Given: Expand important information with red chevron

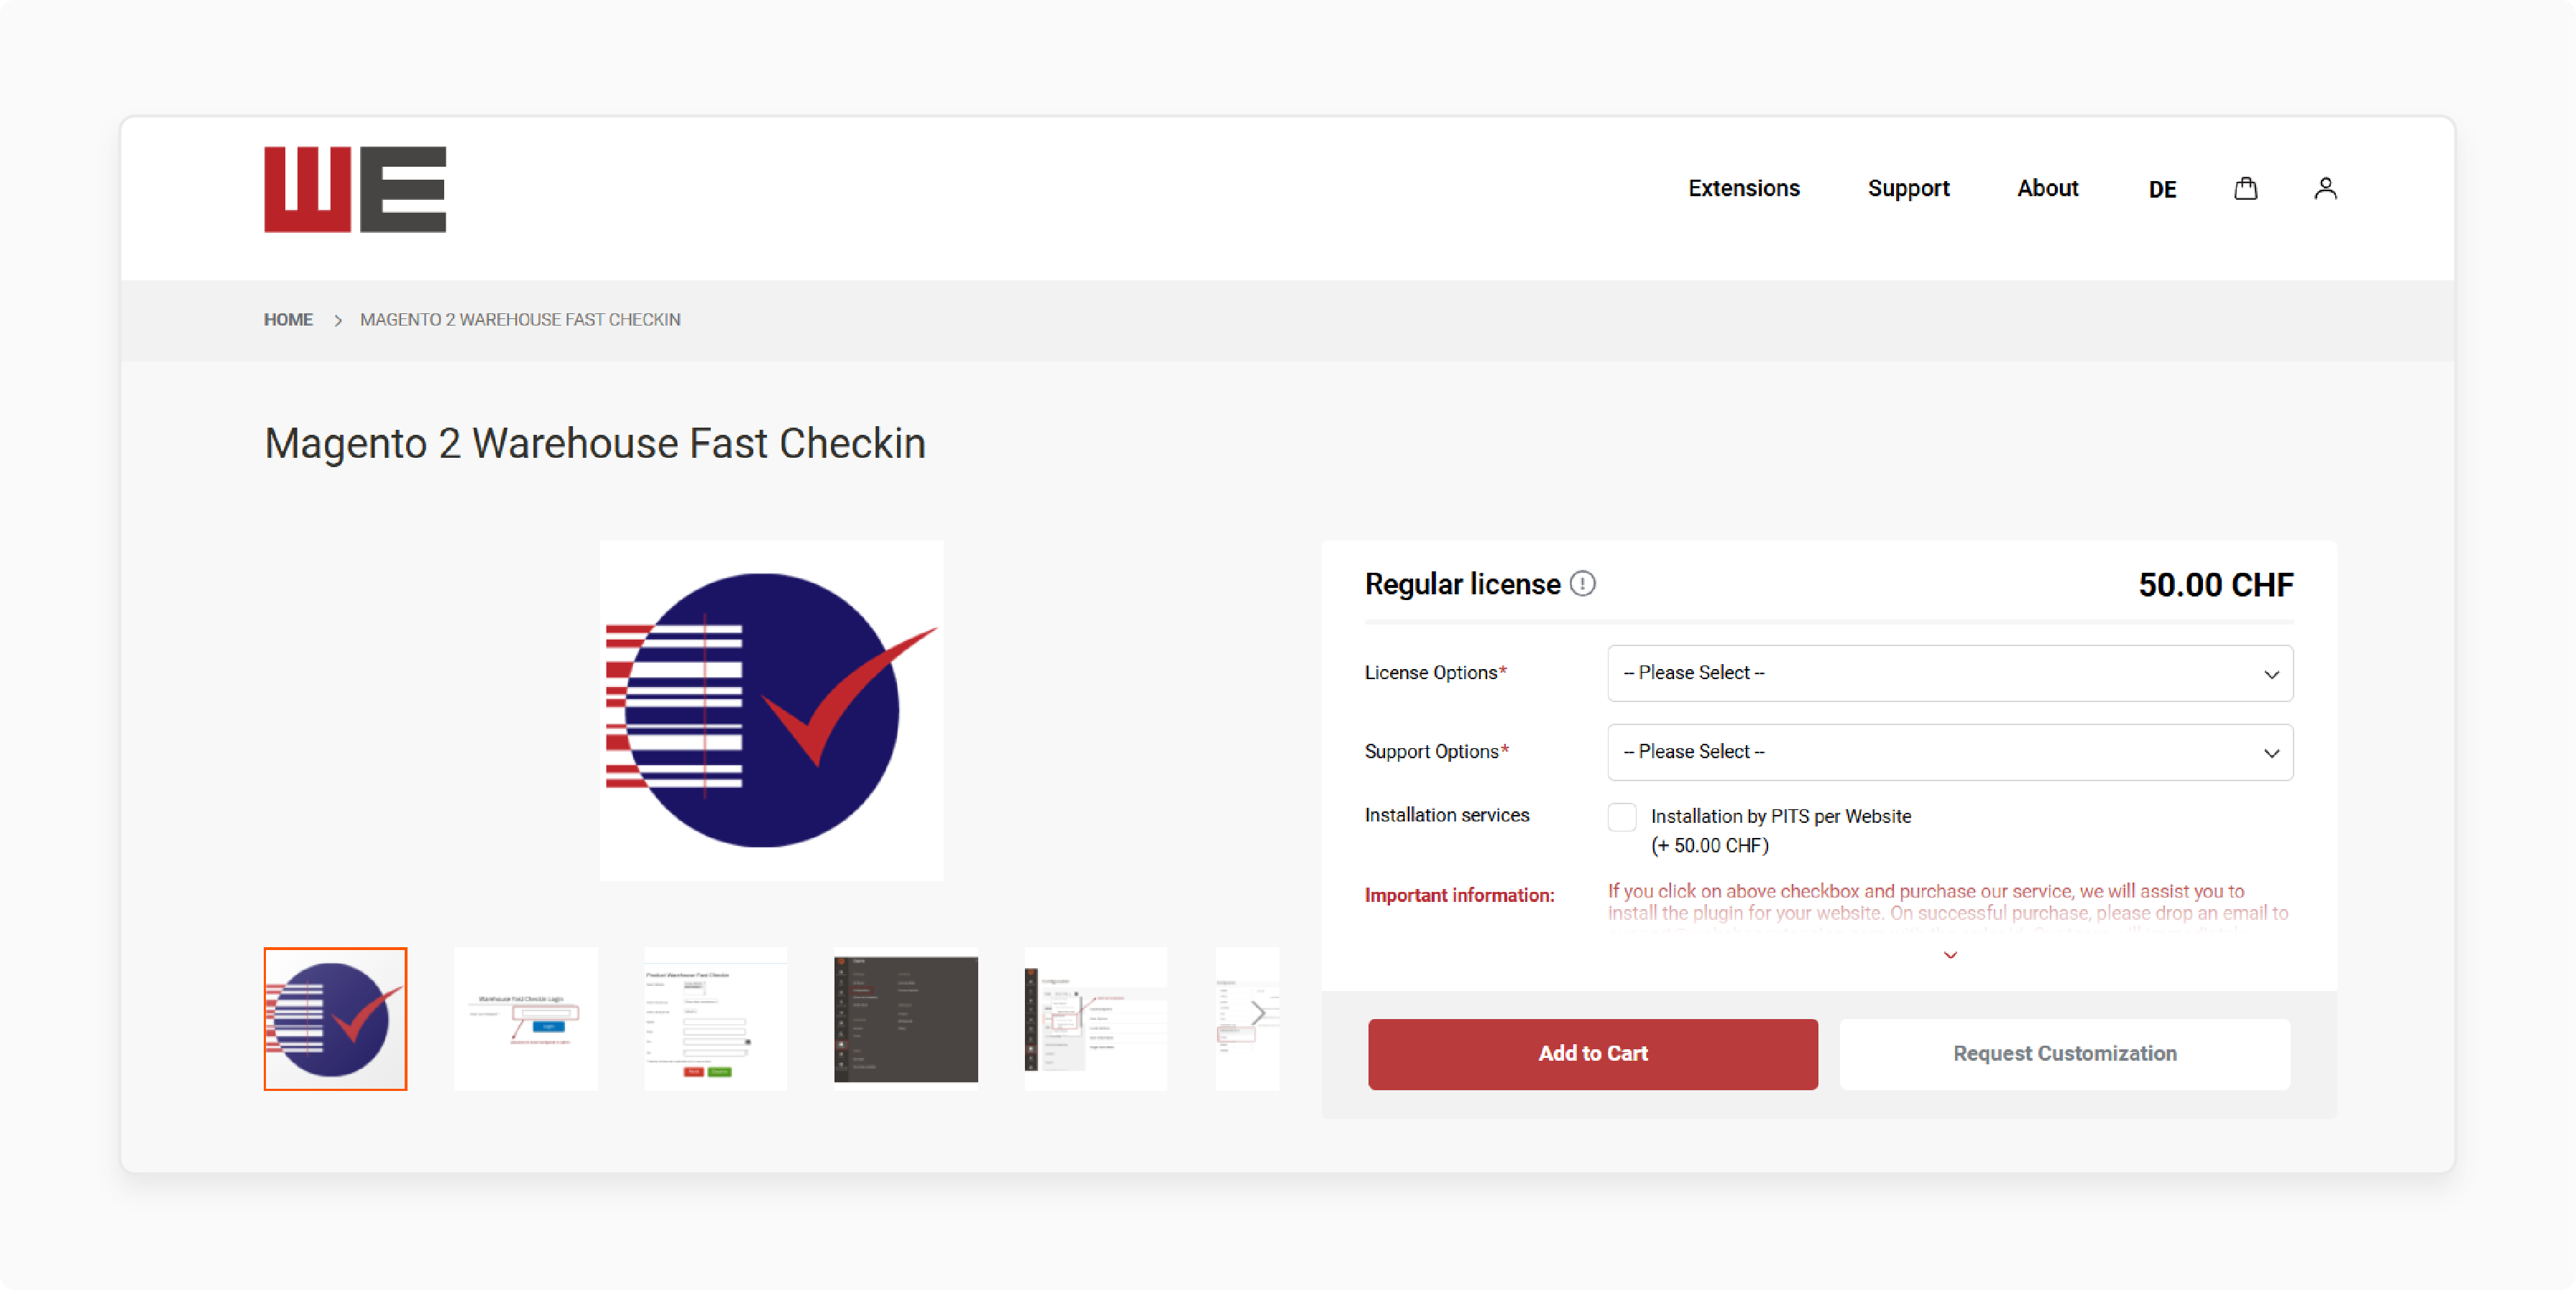Looking at the screenshot, I should pyautogui.click(x=1950, y=955).
